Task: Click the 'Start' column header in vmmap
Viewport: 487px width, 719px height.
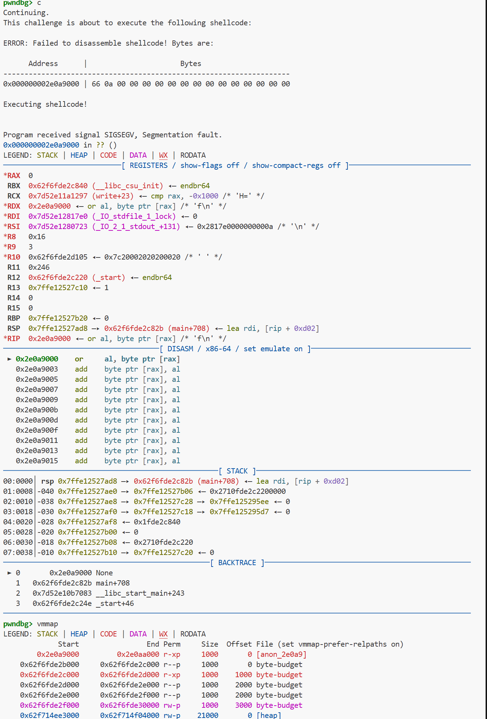Action: pos(69,644)
